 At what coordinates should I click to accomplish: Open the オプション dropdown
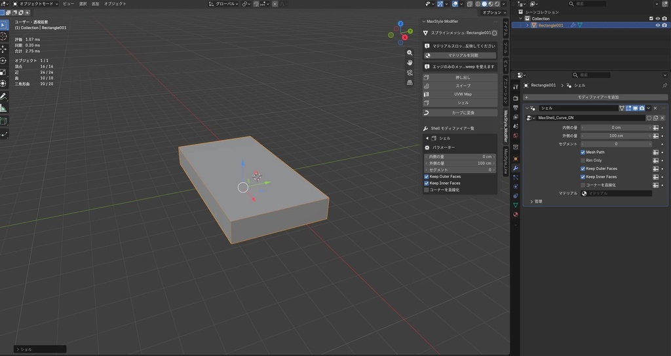[x=494, y=12]
